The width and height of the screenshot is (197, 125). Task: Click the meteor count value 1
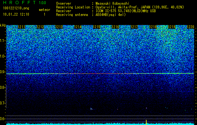[44, 14]
